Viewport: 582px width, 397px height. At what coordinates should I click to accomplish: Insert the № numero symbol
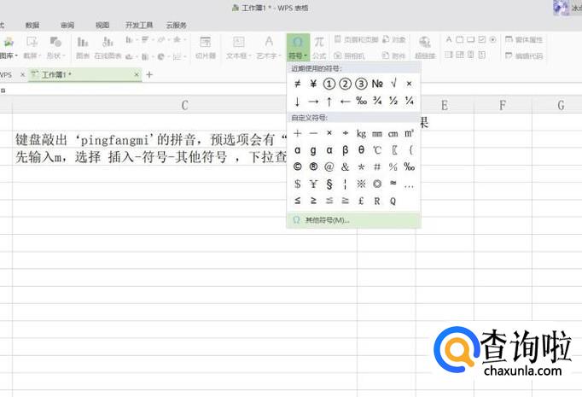(377, 84)
